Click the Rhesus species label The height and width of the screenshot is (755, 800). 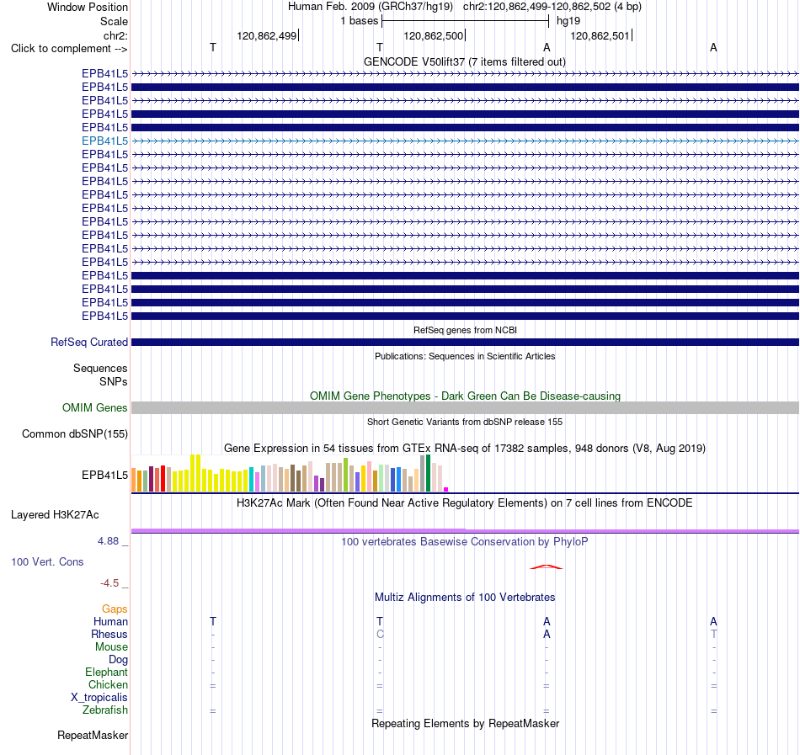coord(109,634)
